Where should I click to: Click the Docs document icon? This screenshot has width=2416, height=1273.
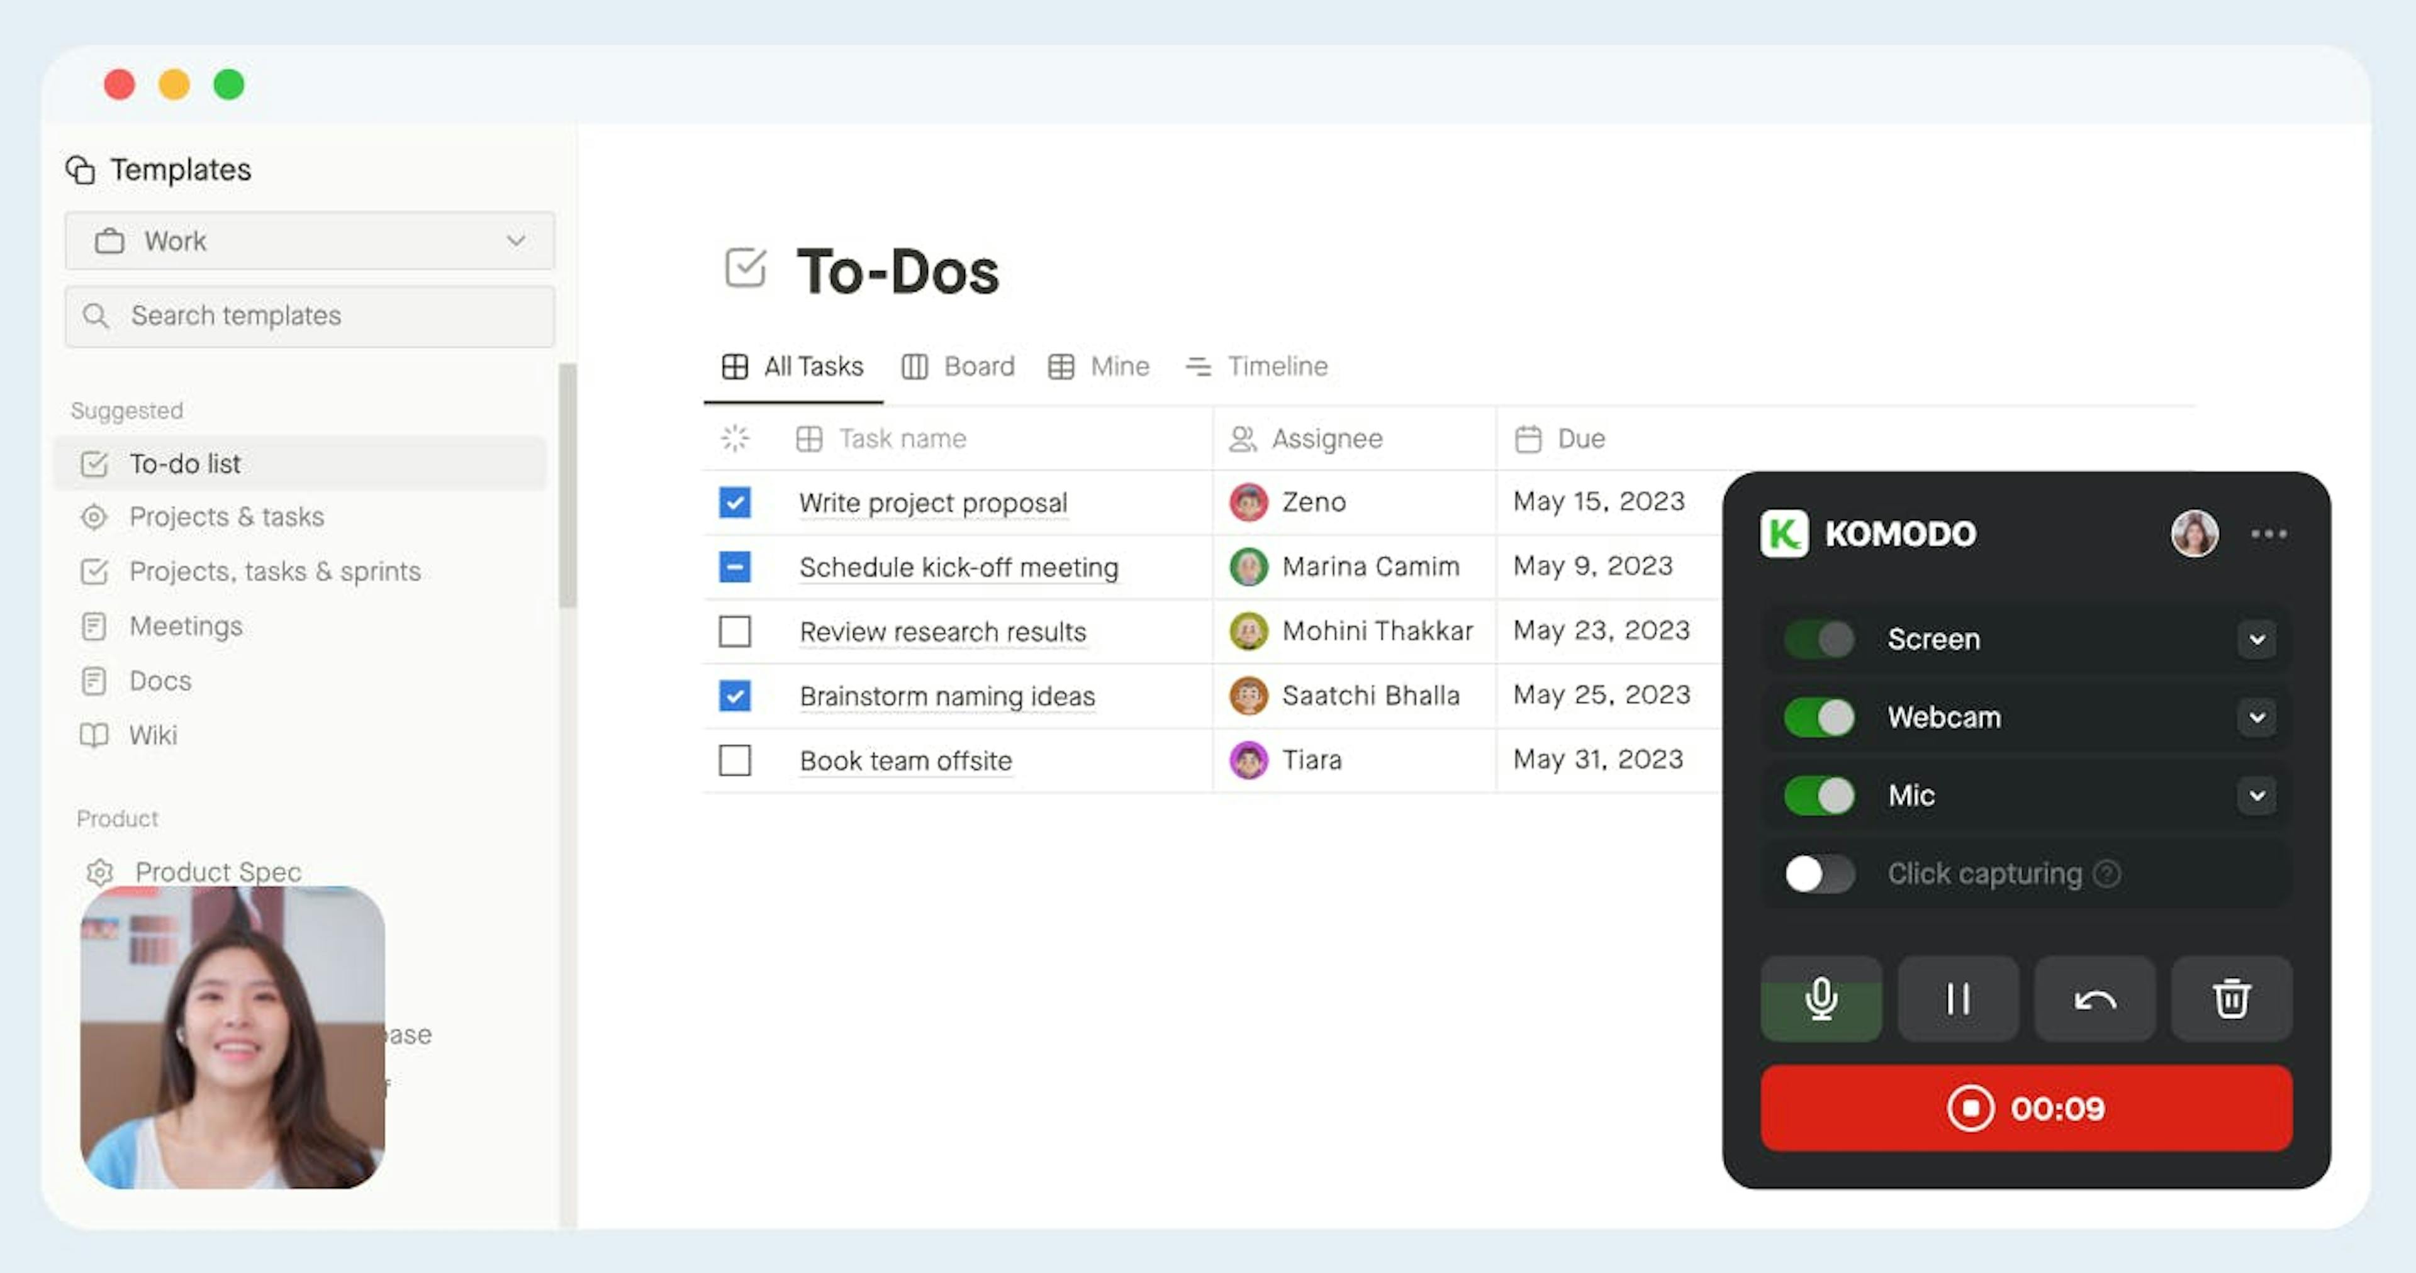pyautogui.click(x=94, y=681)
